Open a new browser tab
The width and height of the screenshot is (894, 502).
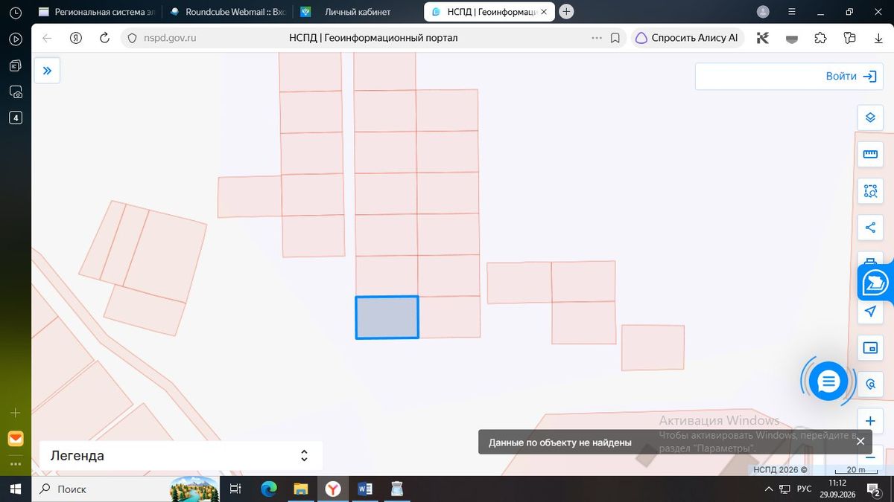pos(566,11)
